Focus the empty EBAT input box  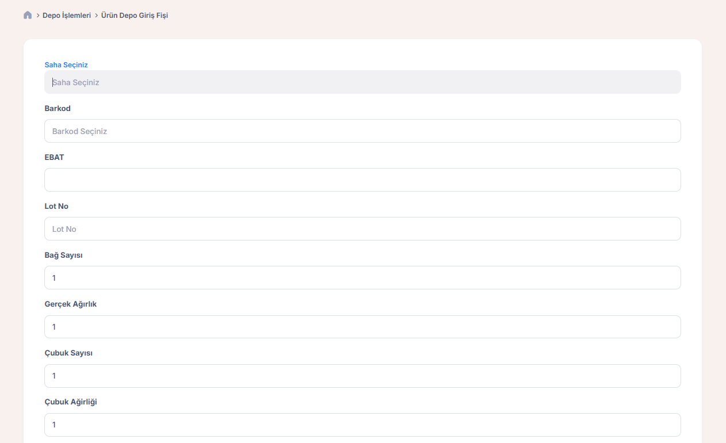pos(362,180)
